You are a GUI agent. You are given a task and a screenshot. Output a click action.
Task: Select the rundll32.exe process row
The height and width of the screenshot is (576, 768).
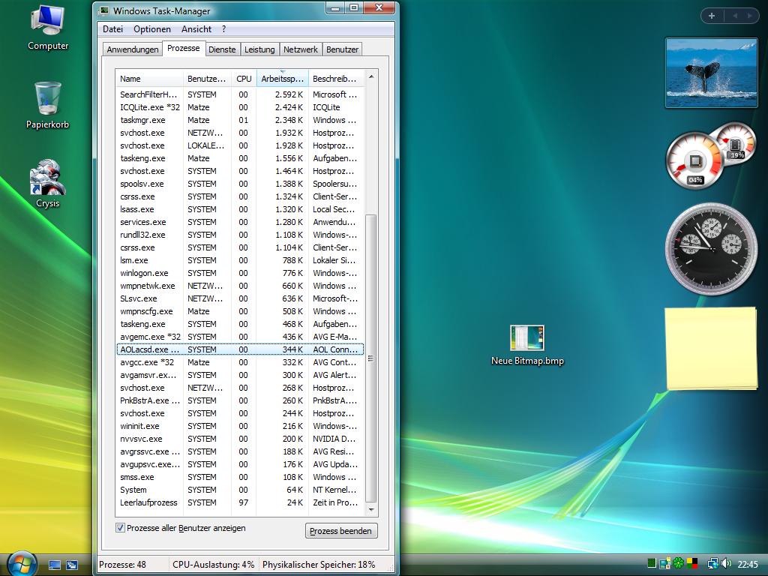[x=240, y=235]
